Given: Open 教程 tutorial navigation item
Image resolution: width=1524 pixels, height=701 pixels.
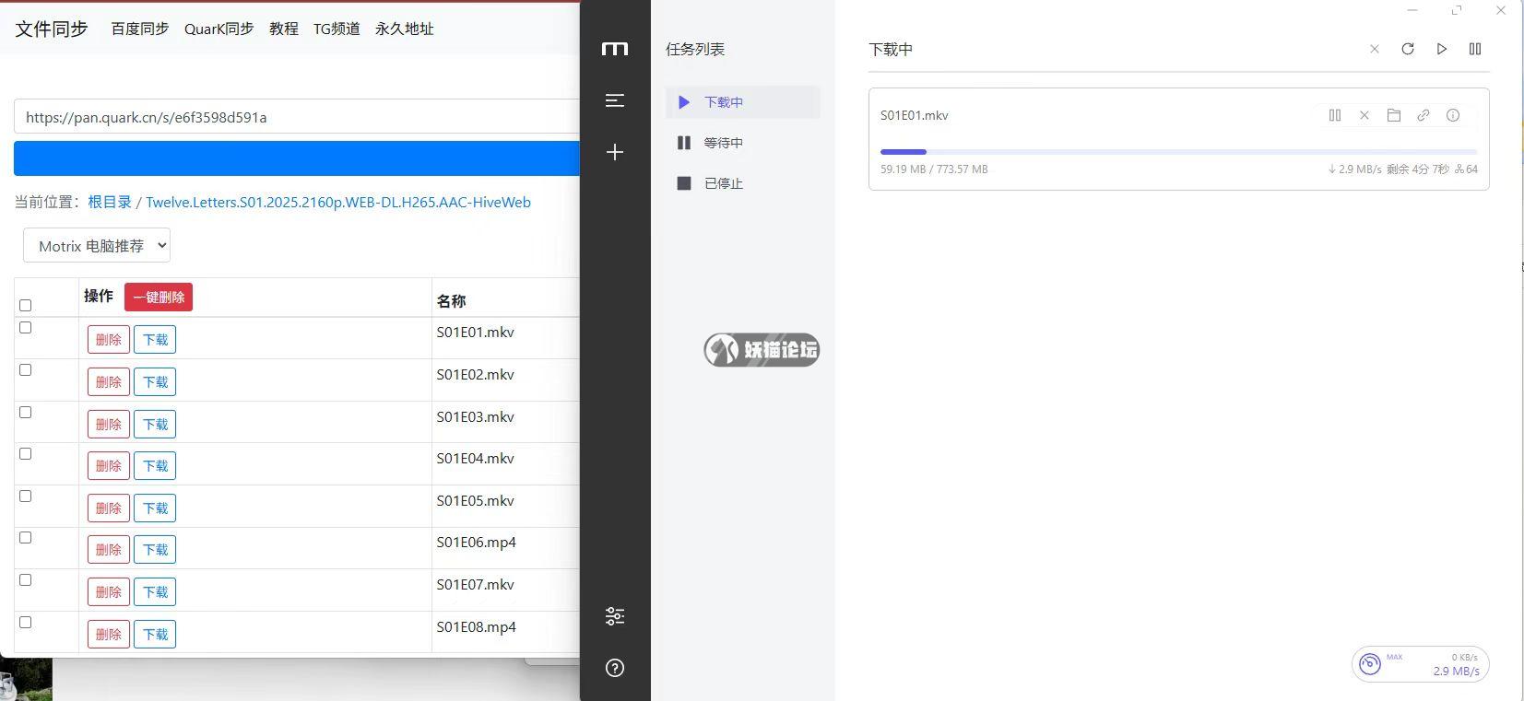Looking at the screenshot, I should [284, 29].
